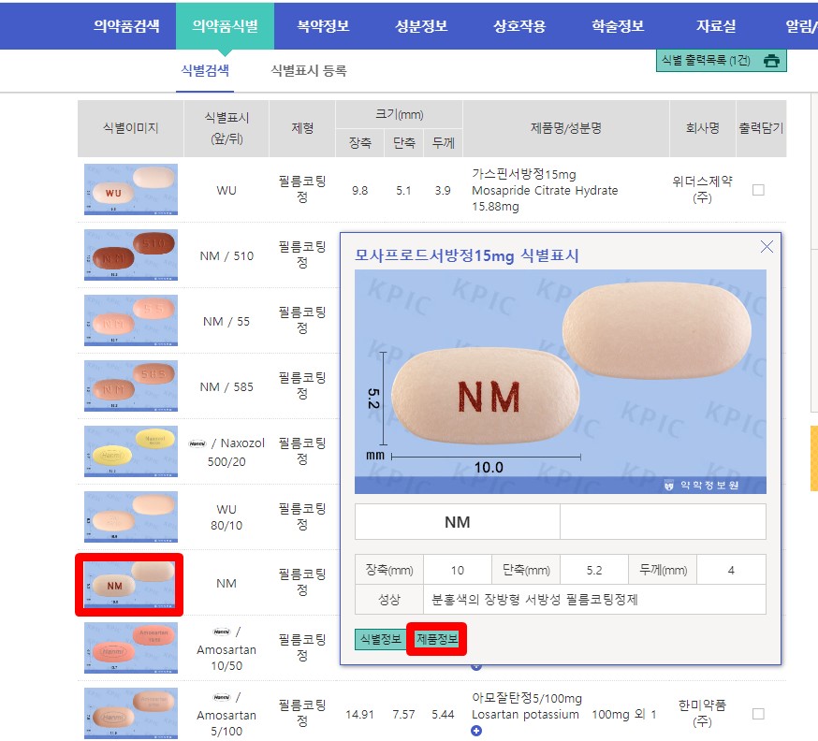The image size is (818, 741).
Task: Open the 식별 출력목록 (1건) print list
Action: [x=721, y=61]
